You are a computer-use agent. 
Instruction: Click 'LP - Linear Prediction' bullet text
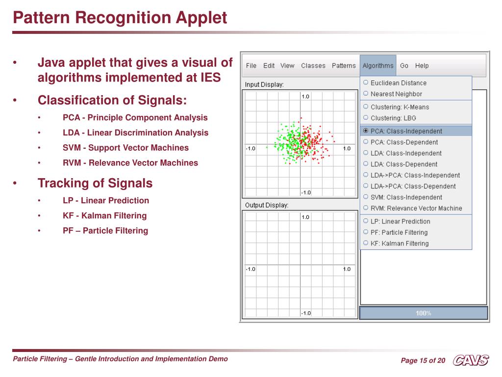click(106, 201)
